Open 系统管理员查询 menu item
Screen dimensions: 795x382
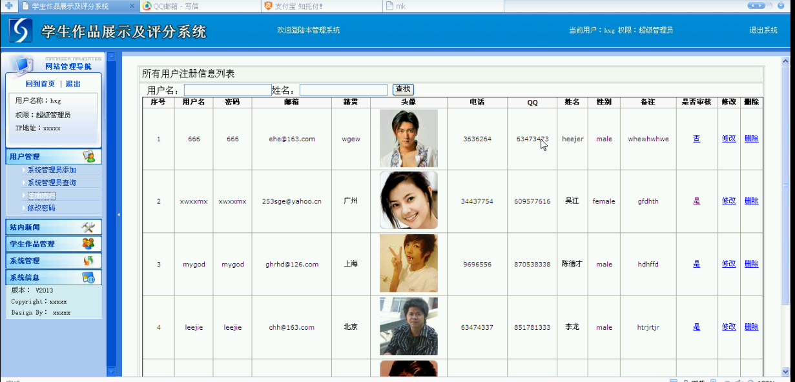coord(52,183)
